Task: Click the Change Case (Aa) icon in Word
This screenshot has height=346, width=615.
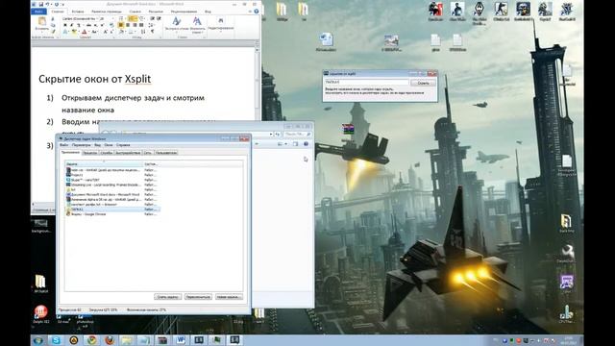Action: click(x=94, y=32)
